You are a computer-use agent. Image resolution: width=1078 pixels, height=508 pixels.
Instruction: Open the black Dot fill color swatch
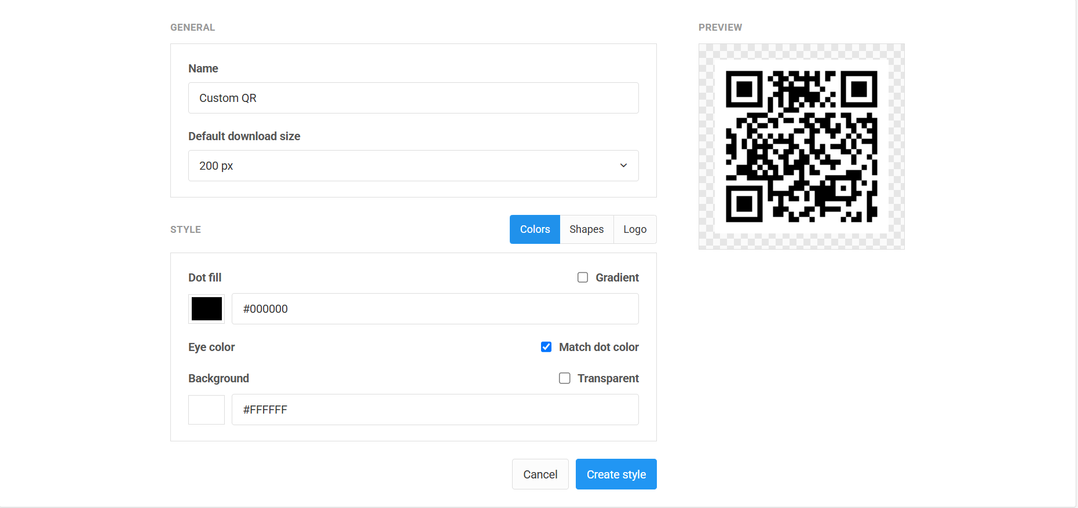tap(207, 309)
